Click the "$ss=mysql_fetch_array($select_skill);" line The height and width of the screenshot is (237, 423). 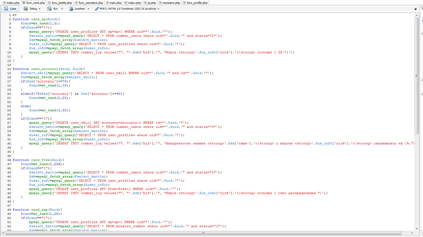pos(59,77)
